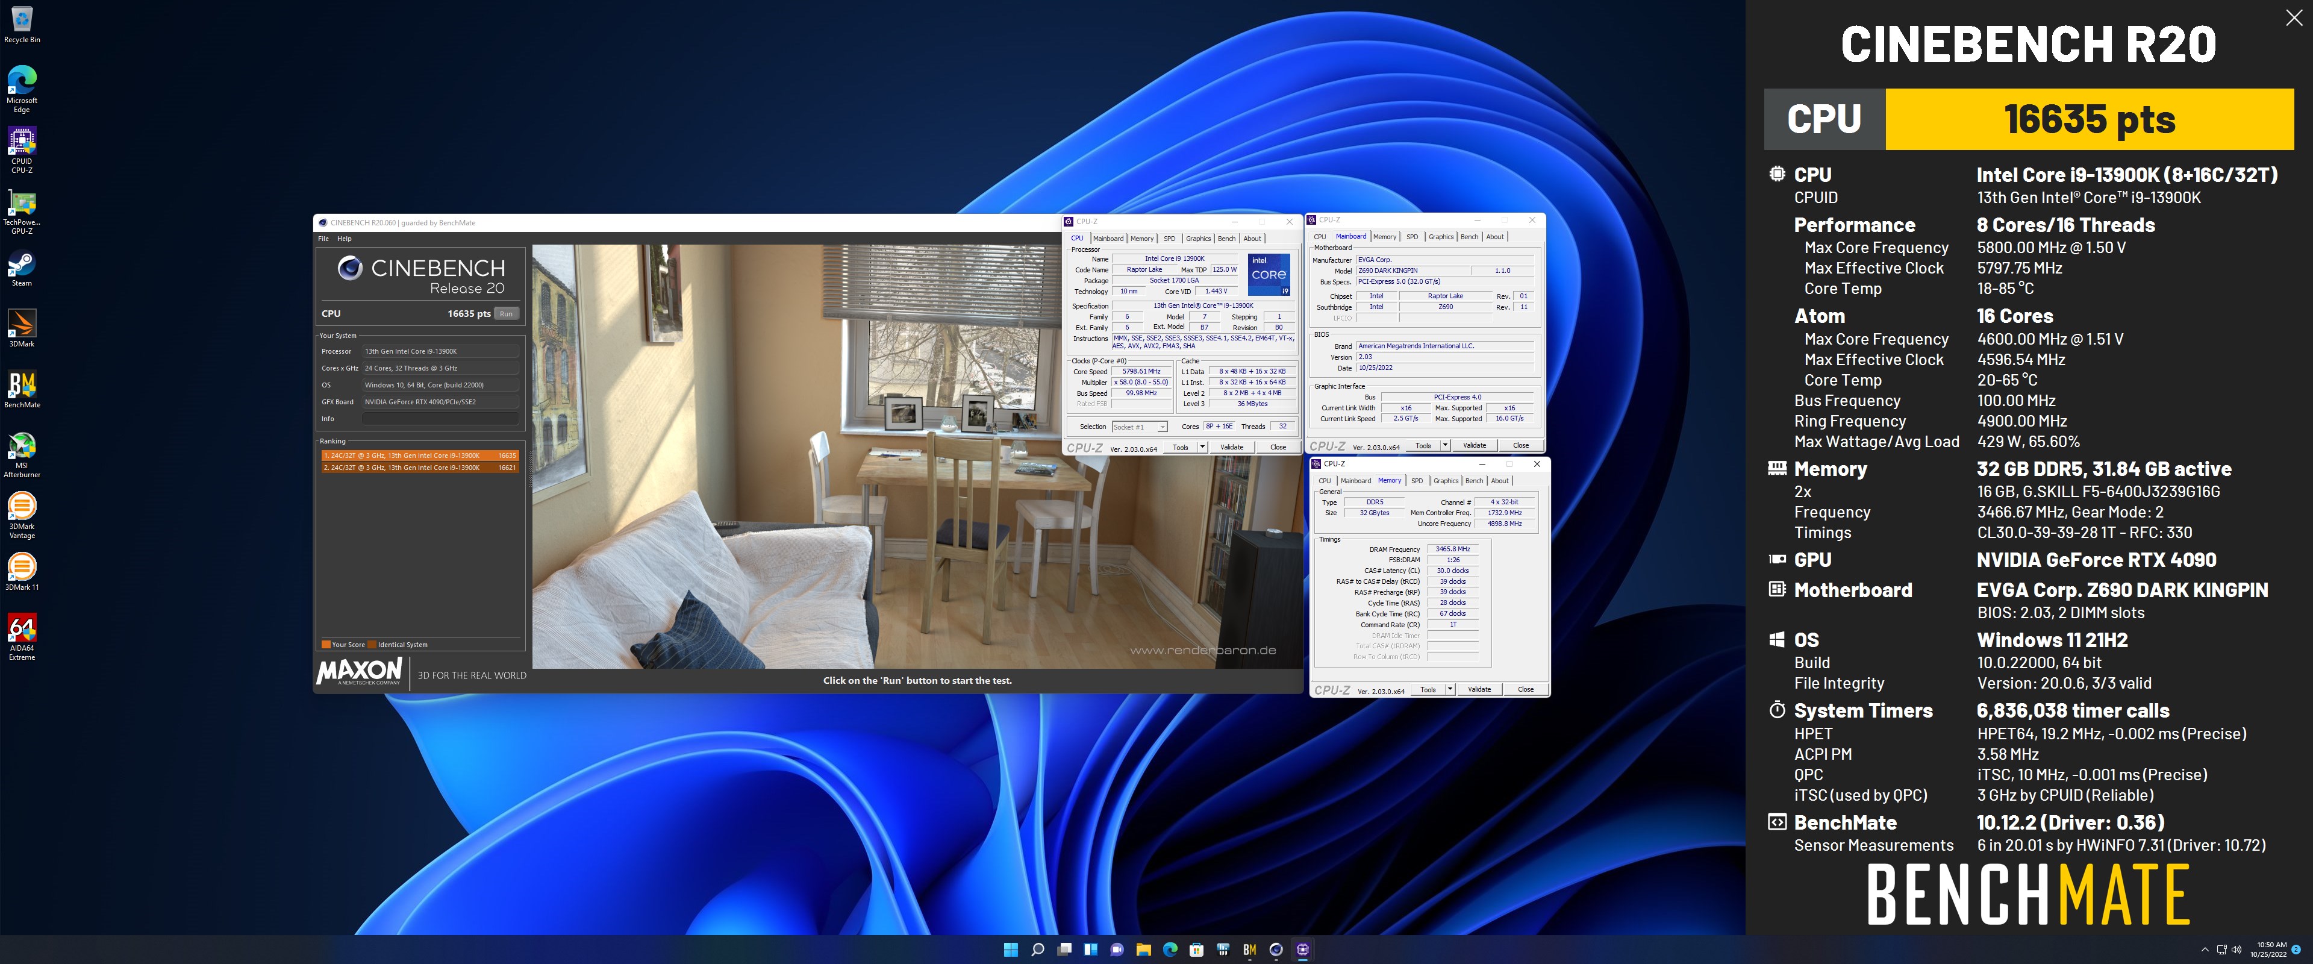2313x964 pixels.
Task: Select first ranking entry scoring 16635
Action: coord(419,455)
